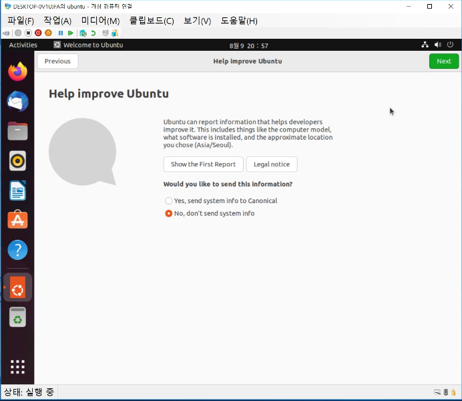
Task: Open the power menu icon in the top bar
Action: (450, 45)
